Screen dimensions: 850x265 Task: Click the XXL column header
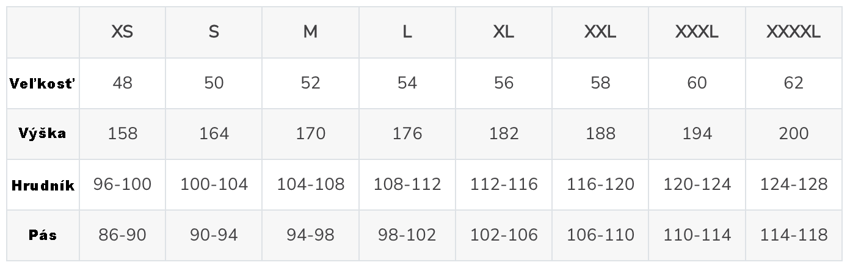point(600,32)
